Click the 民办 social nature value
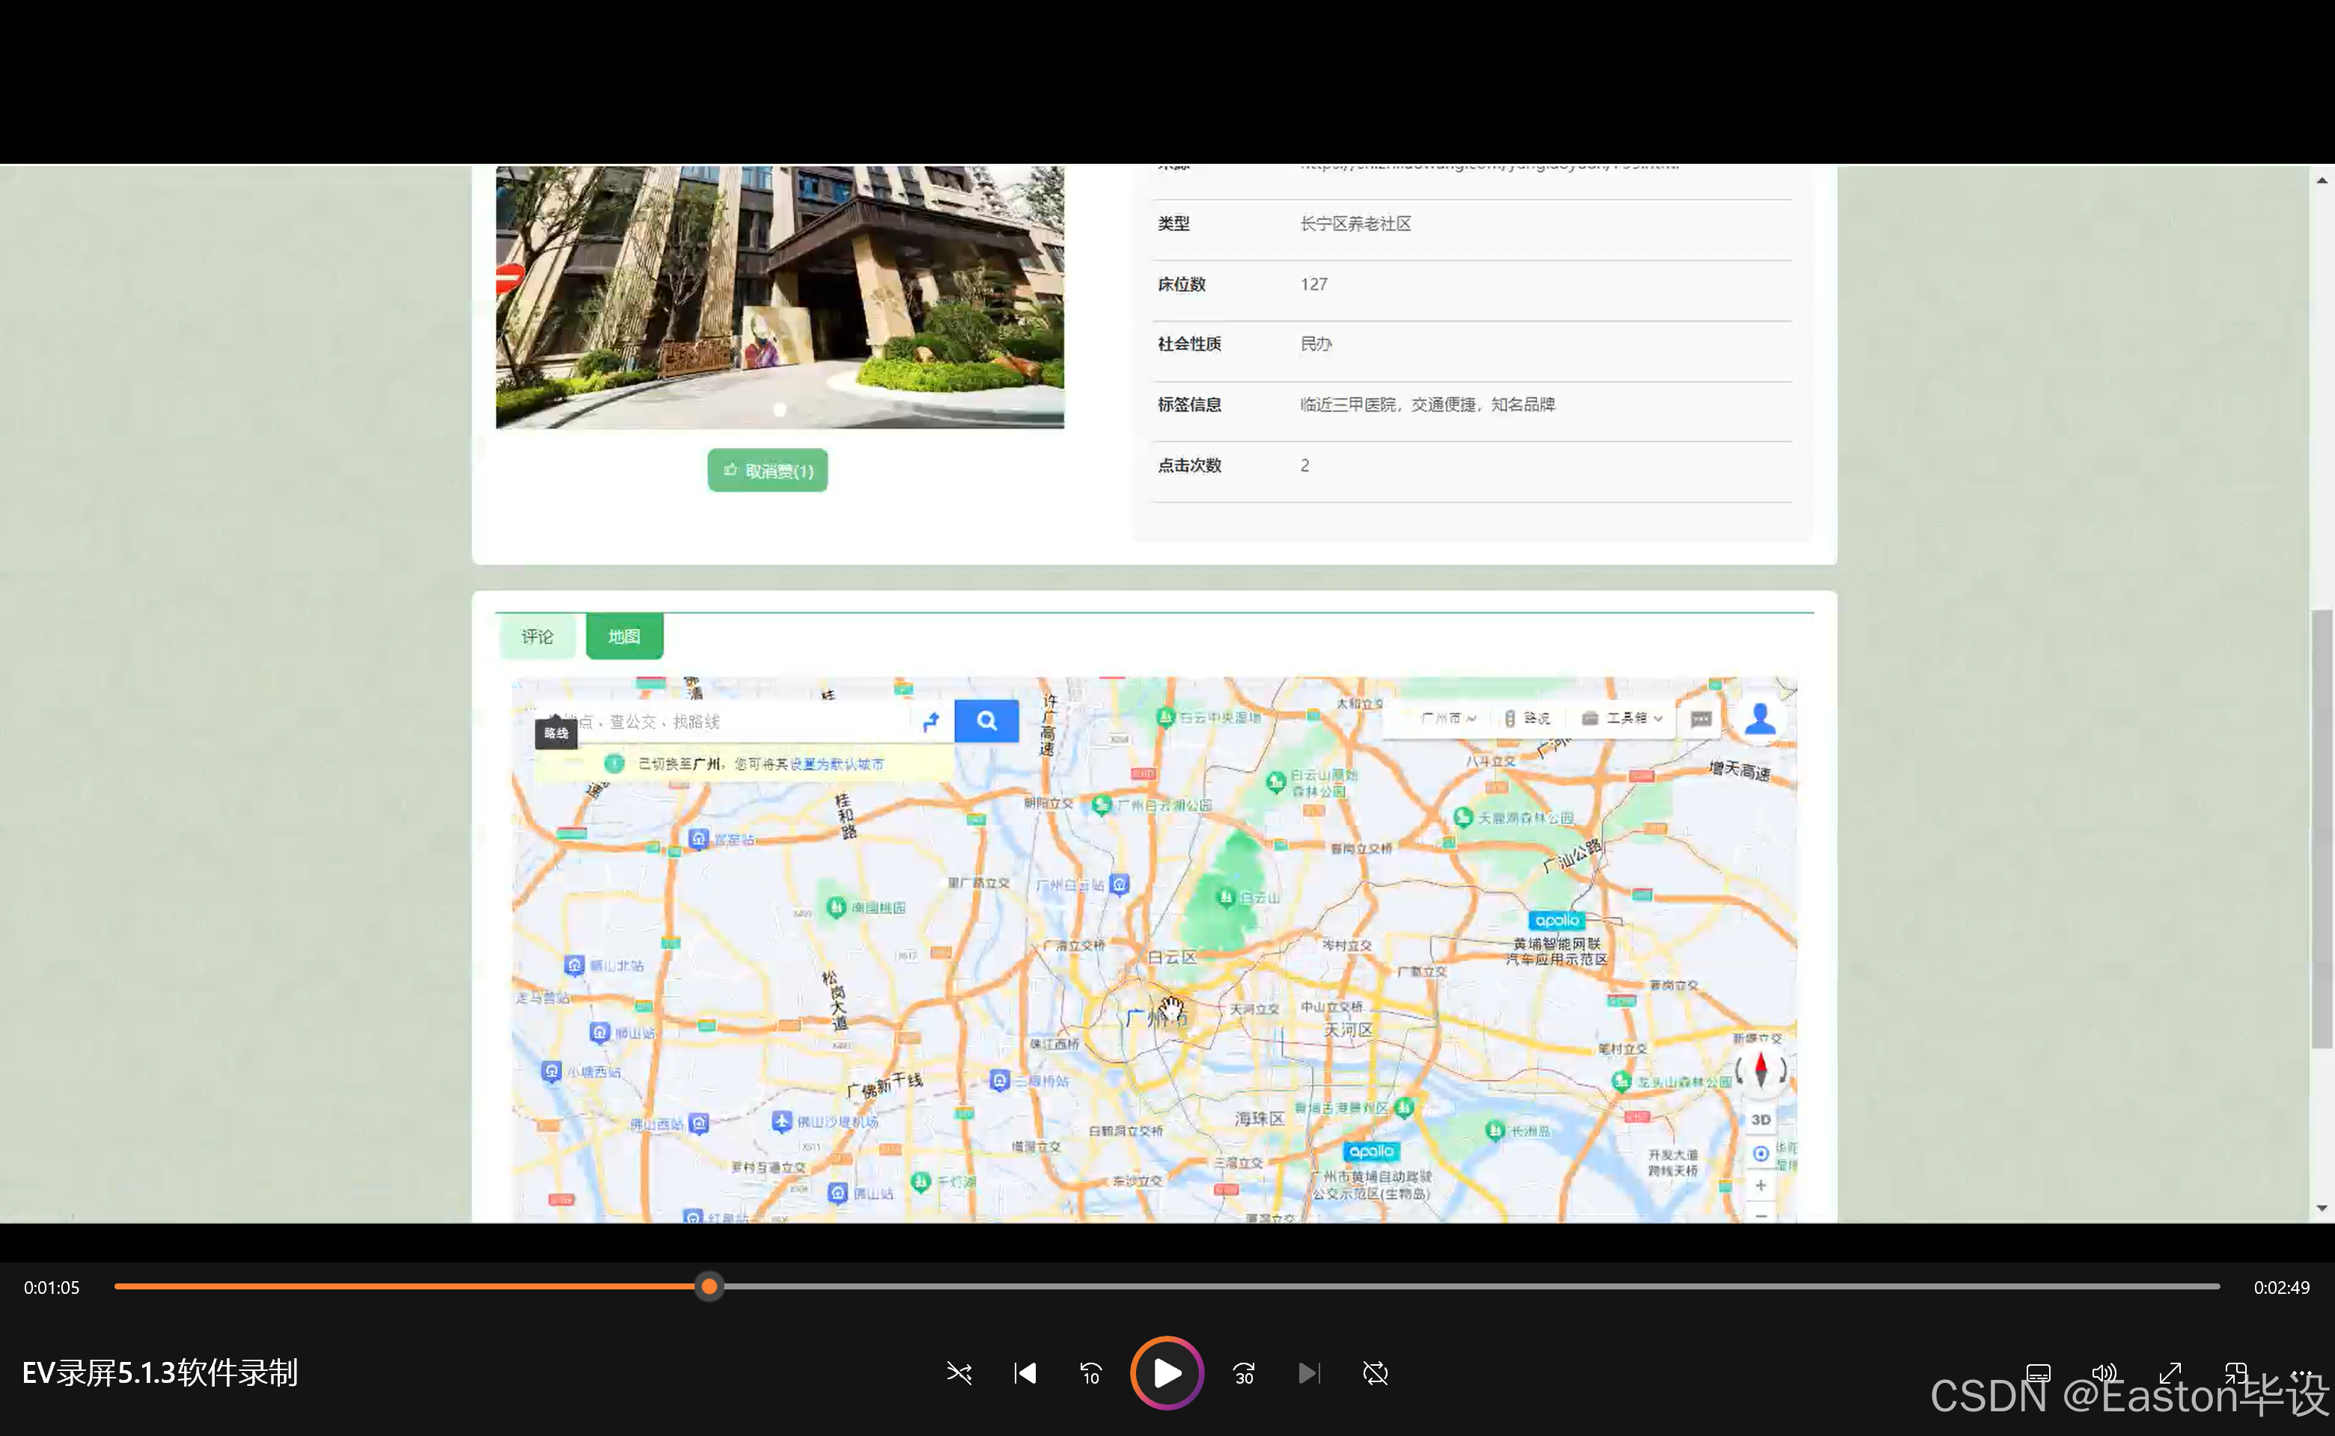 (1316, 344)
